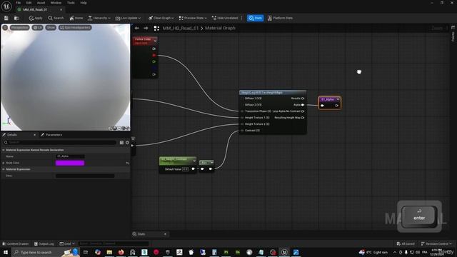Screen dimensions: 457x257
Task: Open the Clean Graph dropdown
Action: (x=161, y=18)
